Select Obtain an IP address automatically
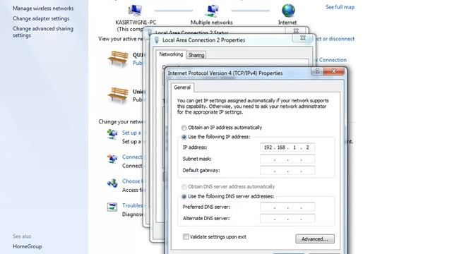452x254 pixels. [x=184, y=128]
